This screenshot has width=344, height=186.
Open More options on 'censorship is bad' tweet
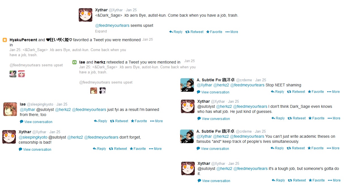tap(155, 149)
